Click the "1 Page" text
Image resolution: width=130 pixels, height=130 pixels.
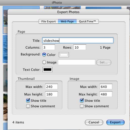105,48
